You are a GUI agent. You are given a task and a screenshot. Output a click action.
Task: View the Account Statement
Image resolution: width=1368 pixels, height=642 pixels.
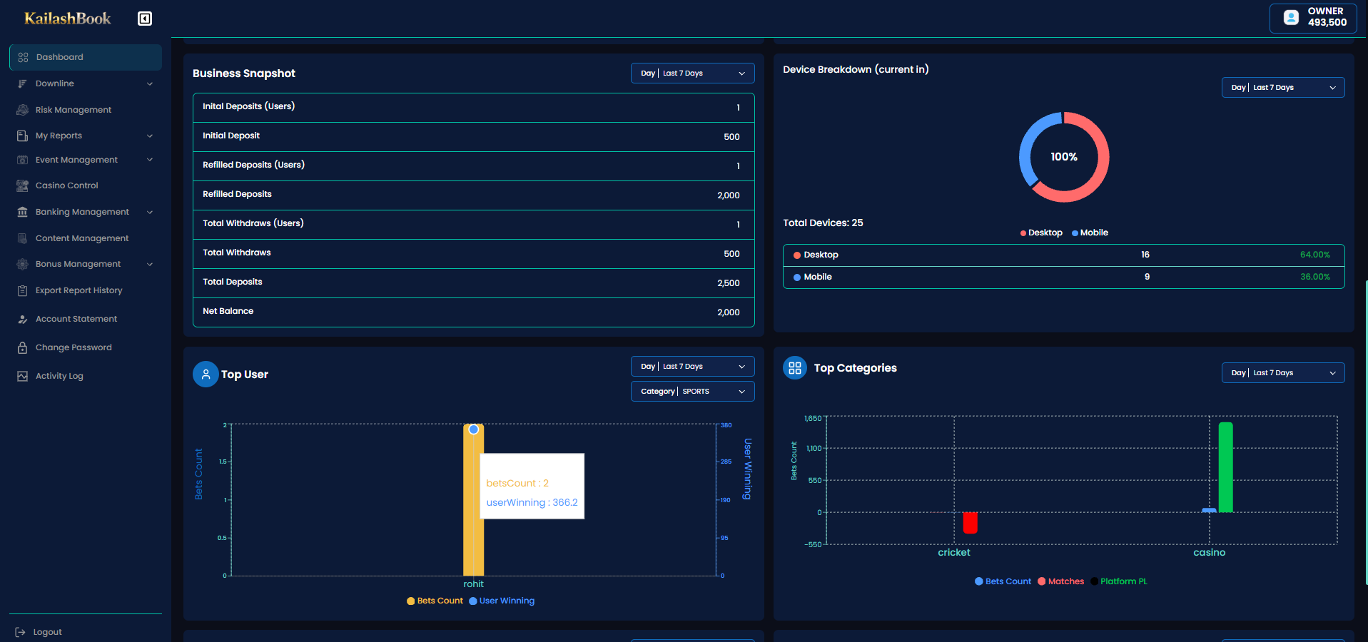[x=76, y=319]
